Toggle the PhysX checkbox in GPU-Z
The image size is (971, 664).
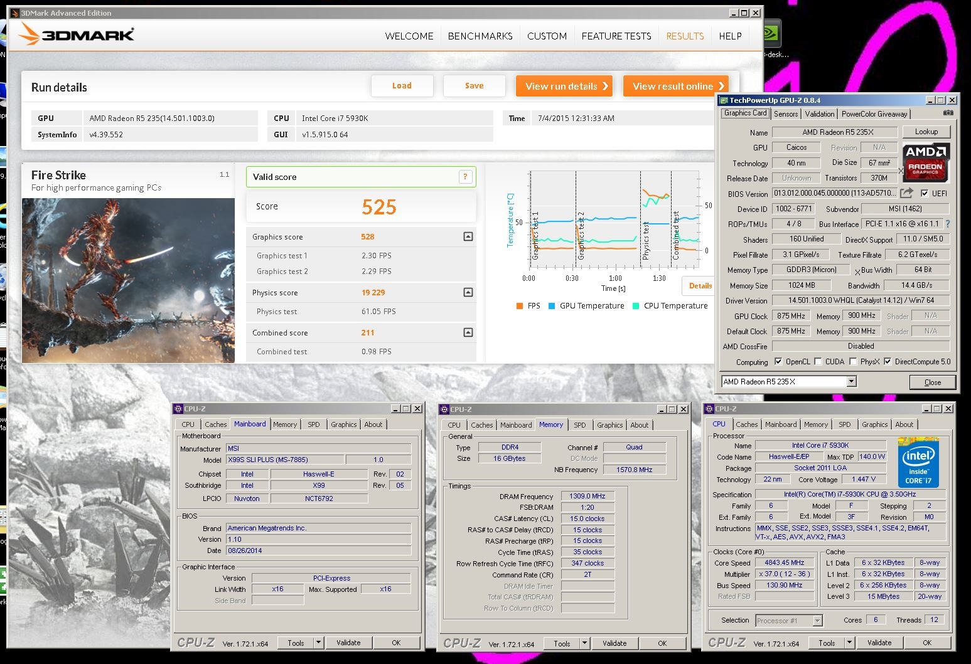(853, 361)
